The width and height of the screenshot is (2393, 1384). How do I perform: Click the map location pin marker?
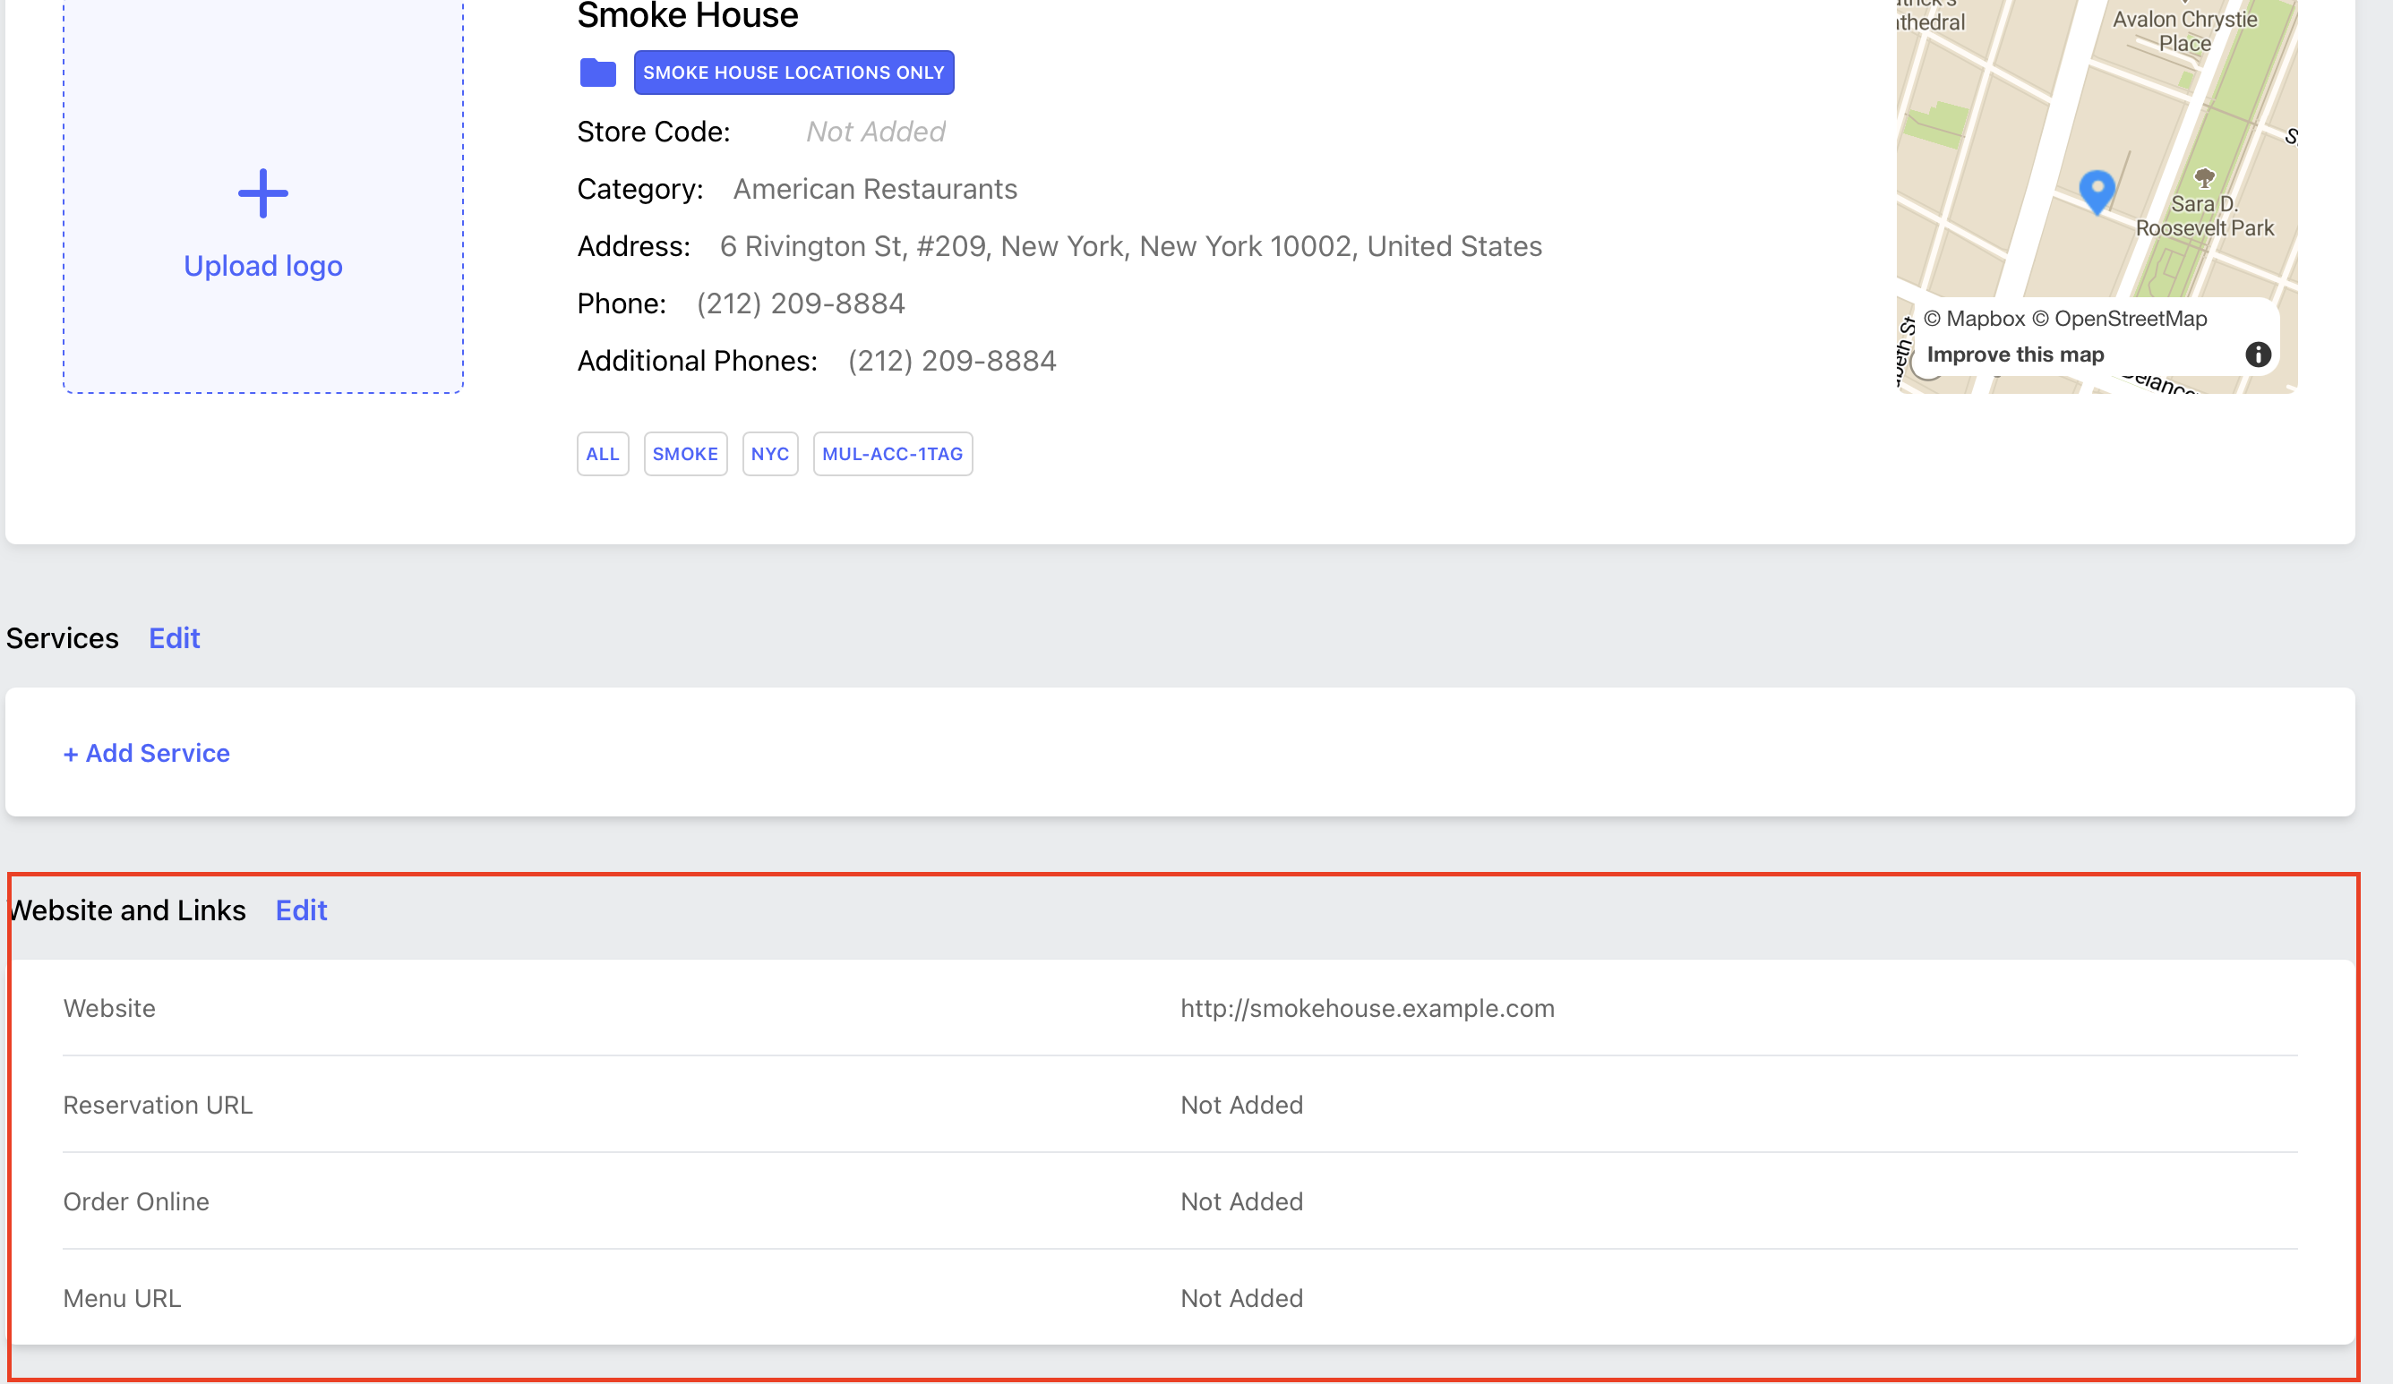(2096, 192)
